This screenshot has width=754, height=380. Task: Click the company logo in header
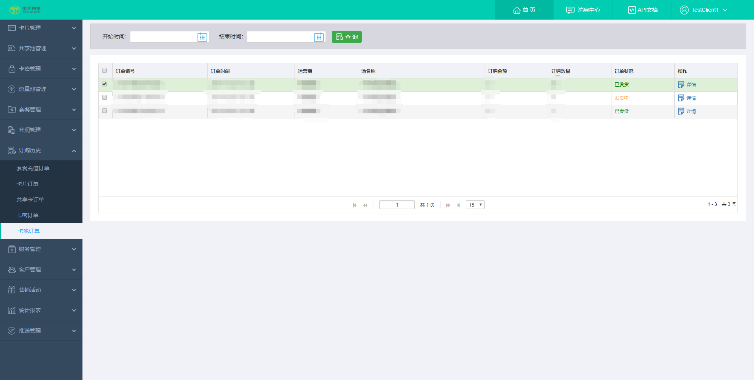pyautogui.click(x=25, y=10)
